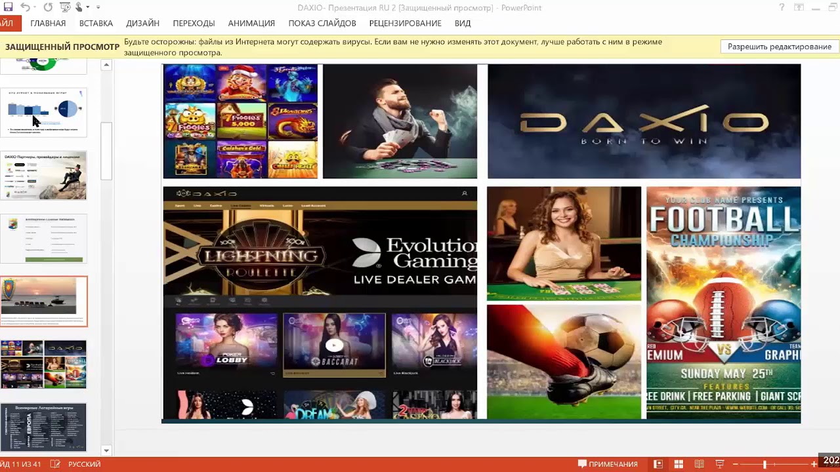
Task: Switch to Reading view icon
Action: pos(699,464)
